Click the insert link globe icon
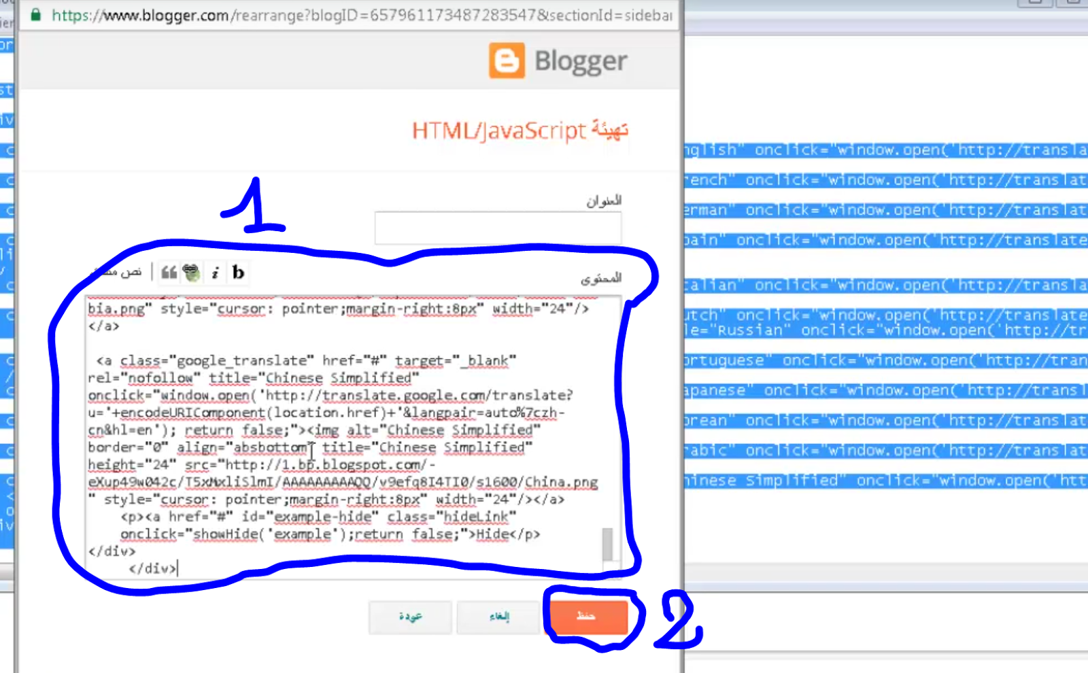This screenshot has height=673, width=1088. [192, 273]
